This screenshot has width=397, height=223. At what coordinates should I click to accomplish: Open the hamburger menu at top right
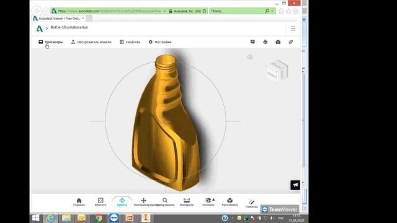pos(293,28)
